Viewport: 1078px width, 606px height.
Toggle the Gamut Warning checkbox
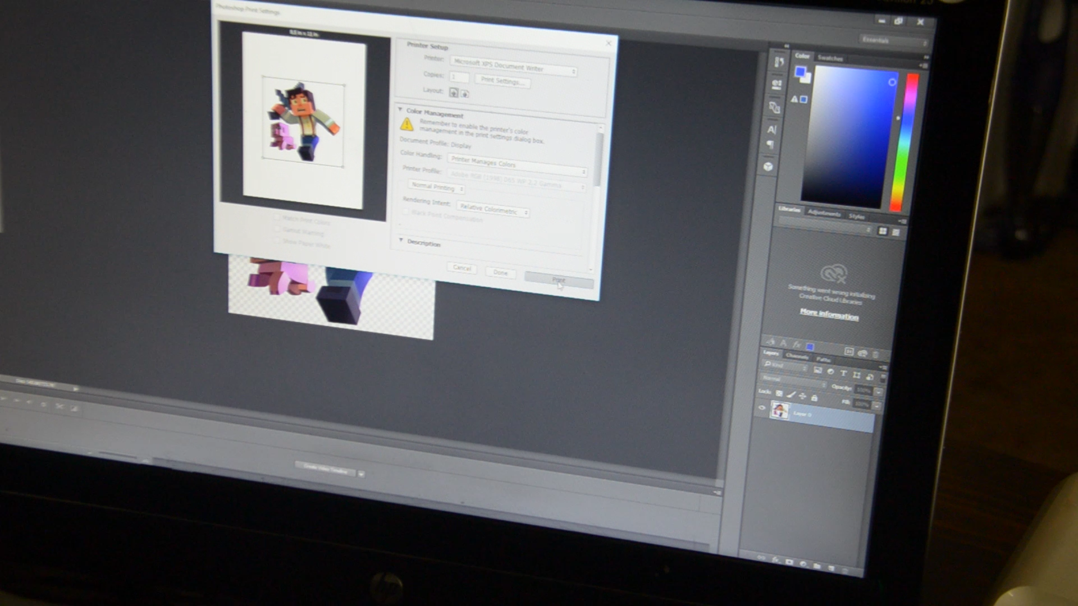tap(277, 229)
